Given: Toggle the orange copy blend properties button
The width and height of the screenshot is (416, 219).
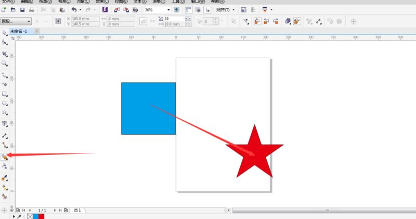Looking at the screenshot, I should click(x=297, y=21).
